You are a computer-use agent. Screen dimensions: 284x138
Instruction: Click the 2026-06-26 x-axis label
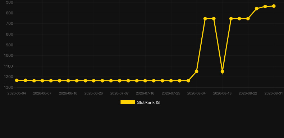click(x=93, y=93)
